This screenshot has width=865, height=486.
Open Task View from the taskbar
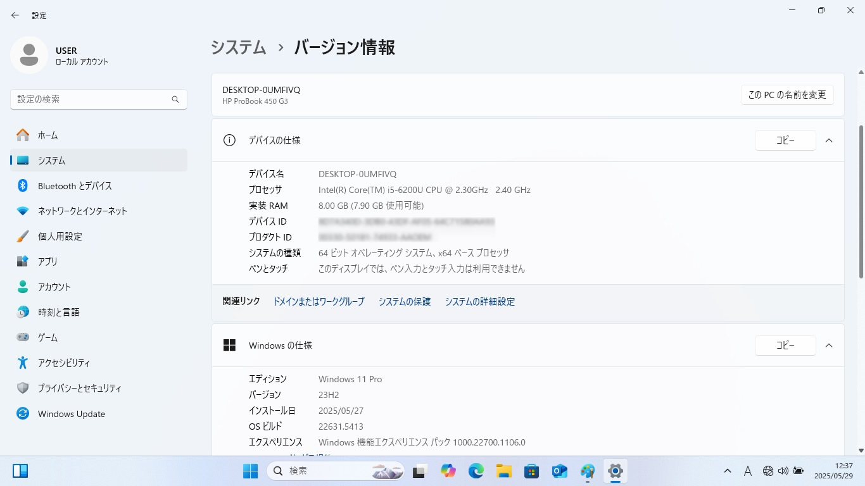(419, 471)
